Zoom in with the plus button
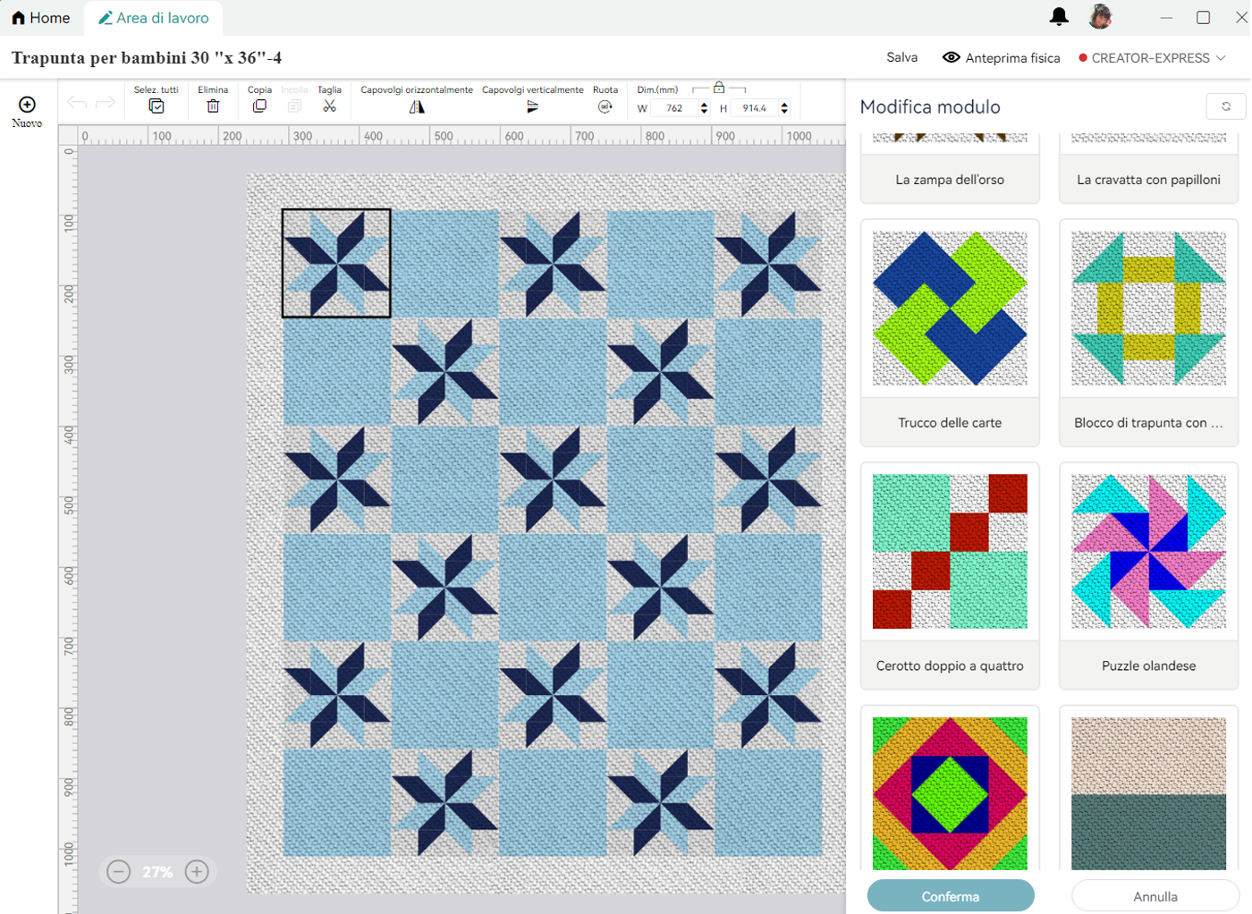 pos(197,871)
